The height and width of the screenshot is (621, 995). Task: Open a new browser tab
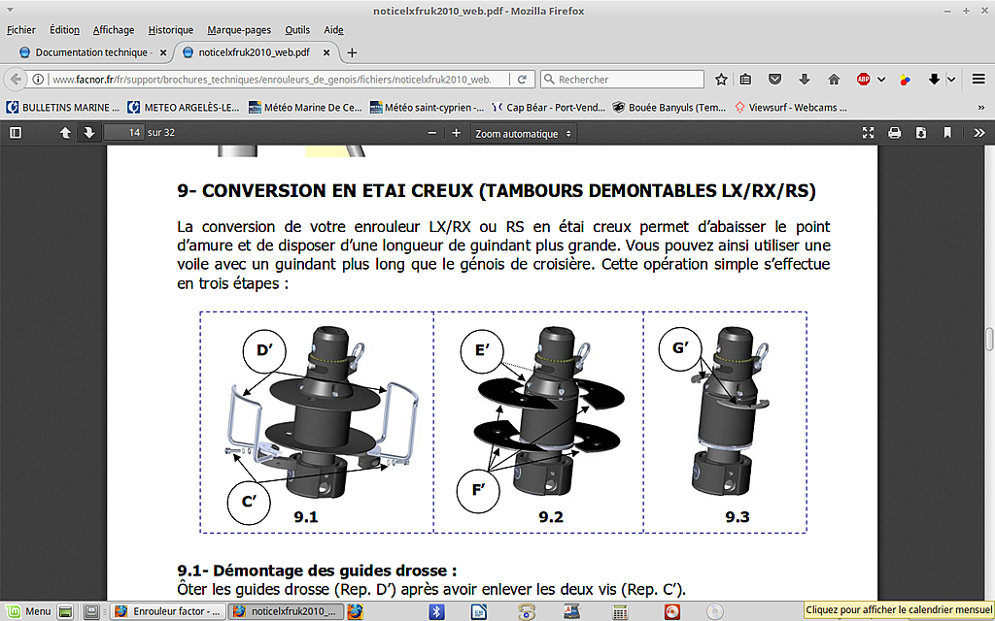pos(352,52)
